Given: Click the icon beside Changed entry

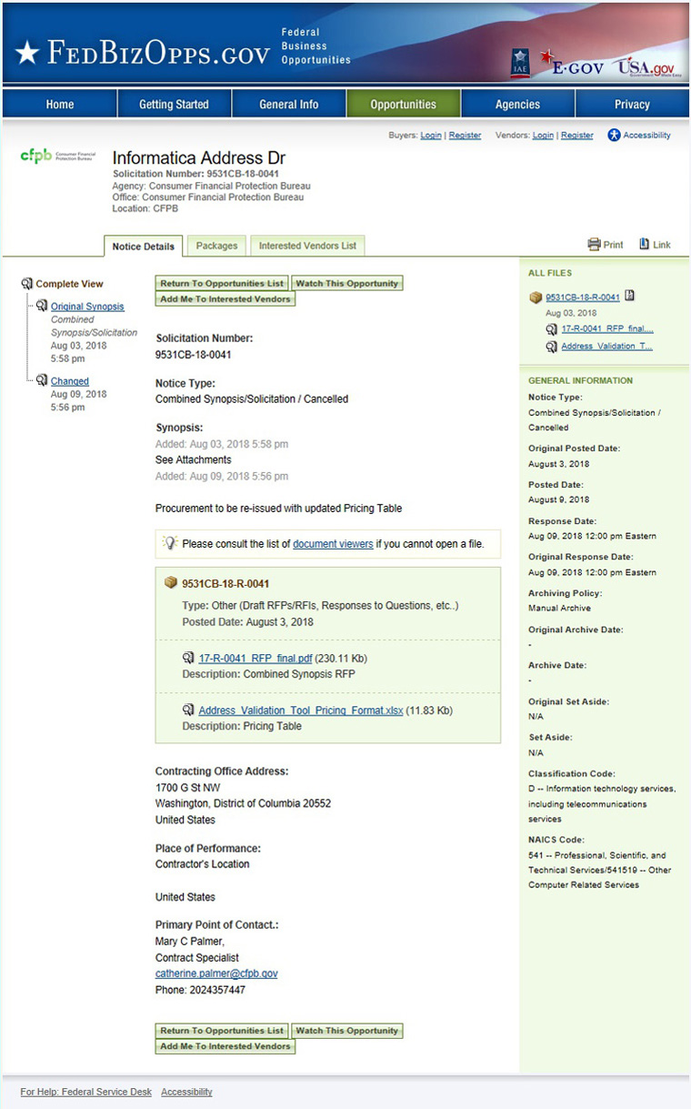Looking at the screenshot, I should tap(42, 380).
